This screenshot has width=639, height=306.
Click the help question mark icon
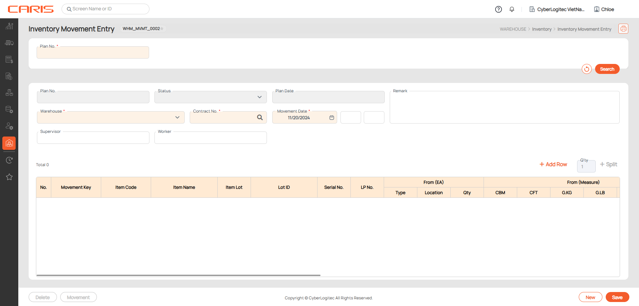coord(498,9)
